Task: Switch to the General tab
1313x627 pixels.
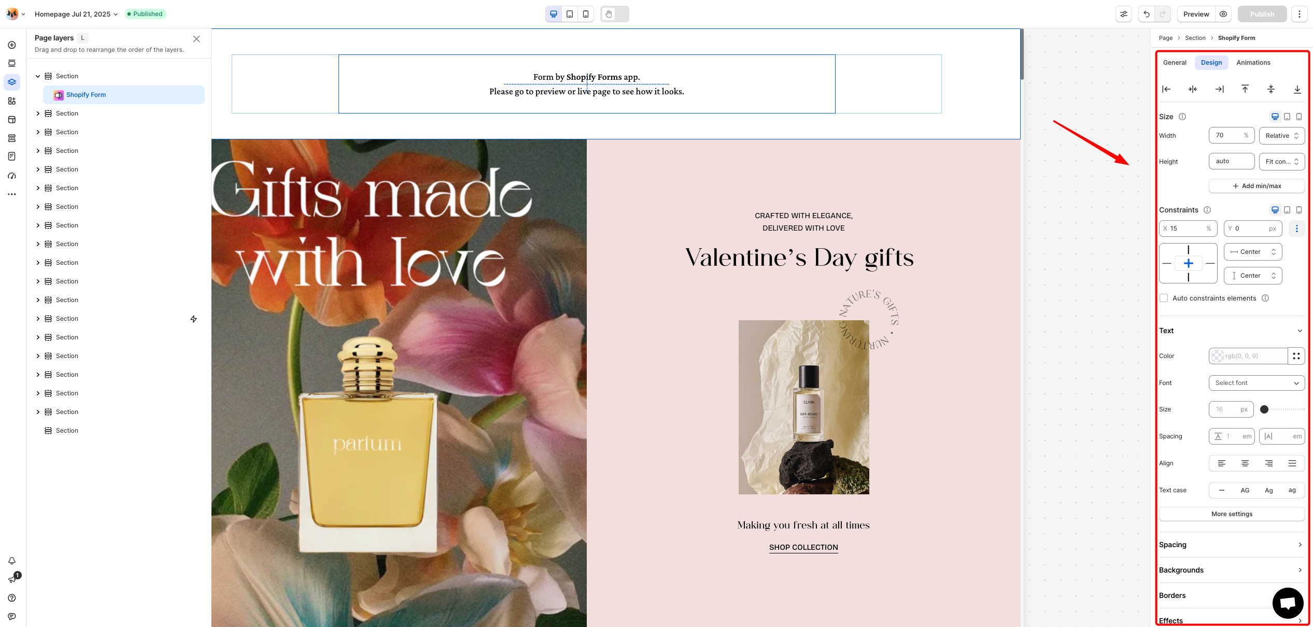Action: tap(1174, 63)
